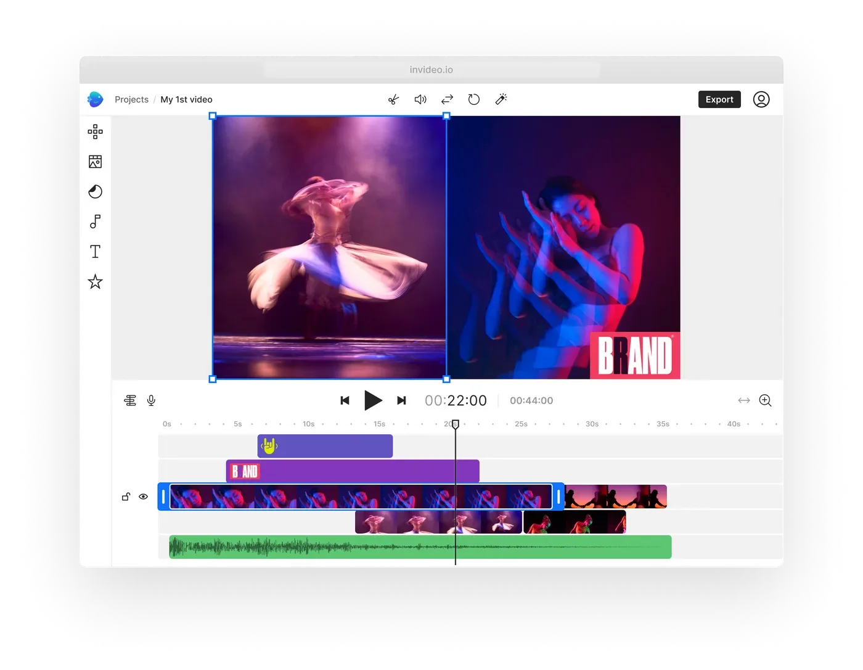The image size is (863, 670).
Task: Click the Export button
Action: coord(719,99)
